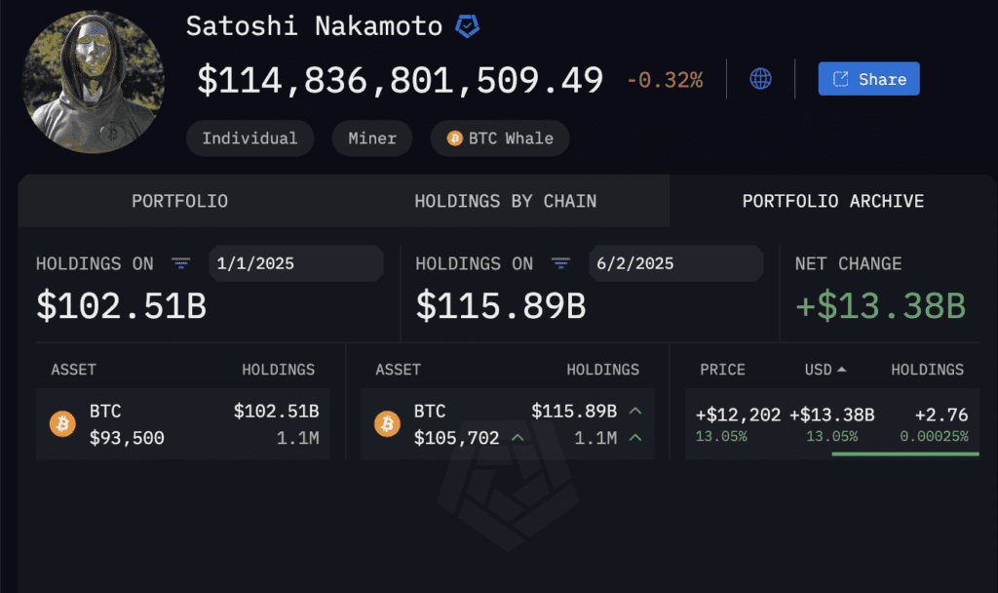Click the Bitcoin icon in the left asset table
This screenshot has height=593, width=998.
tap(62, 423)
